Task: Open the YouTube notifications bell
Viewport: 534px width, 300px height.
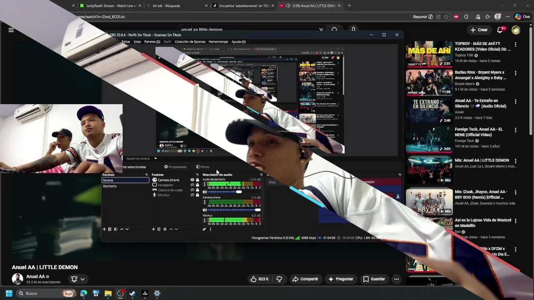Action: [501, 30]
